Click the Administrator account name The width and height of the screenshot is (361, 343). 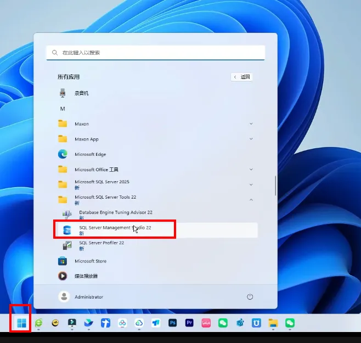[89, 297]
